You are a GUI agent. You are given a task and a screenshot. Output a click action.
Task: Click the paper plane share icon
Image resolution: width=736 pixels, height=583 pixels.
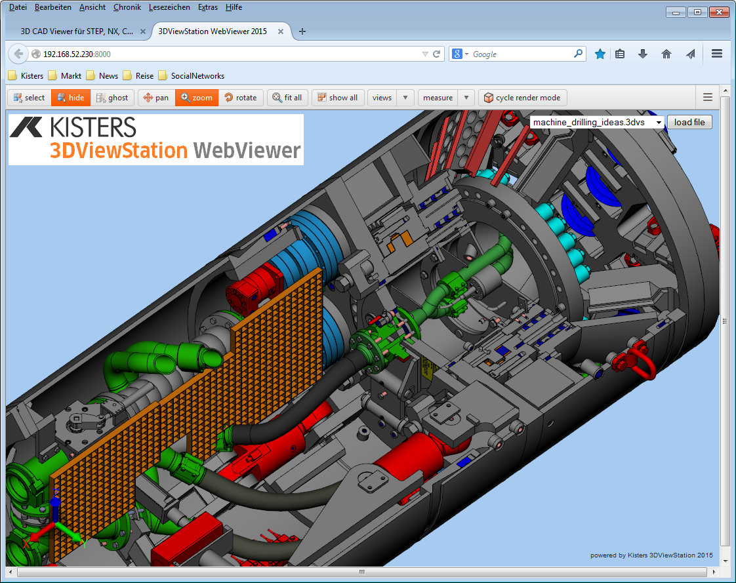(x=690, y=54)
